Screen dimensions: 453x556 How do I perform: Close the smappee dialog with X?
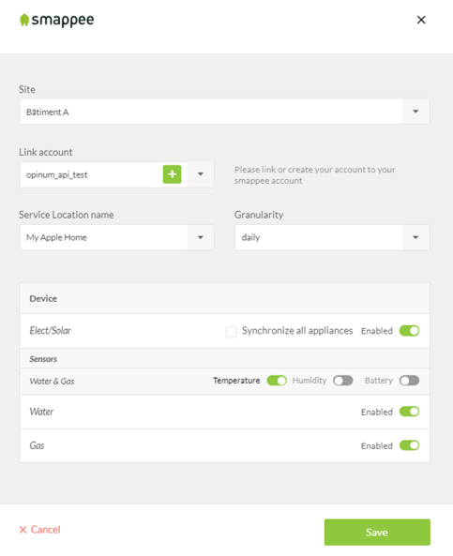tap(421, 20)
